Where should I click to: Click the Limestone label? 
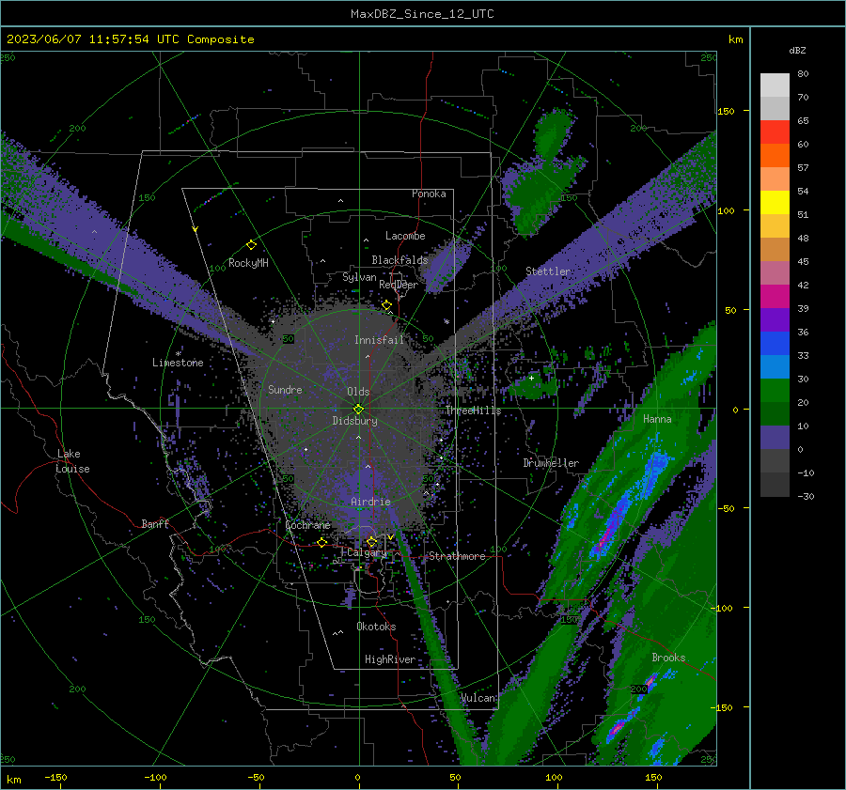click(x=178, y=363)
